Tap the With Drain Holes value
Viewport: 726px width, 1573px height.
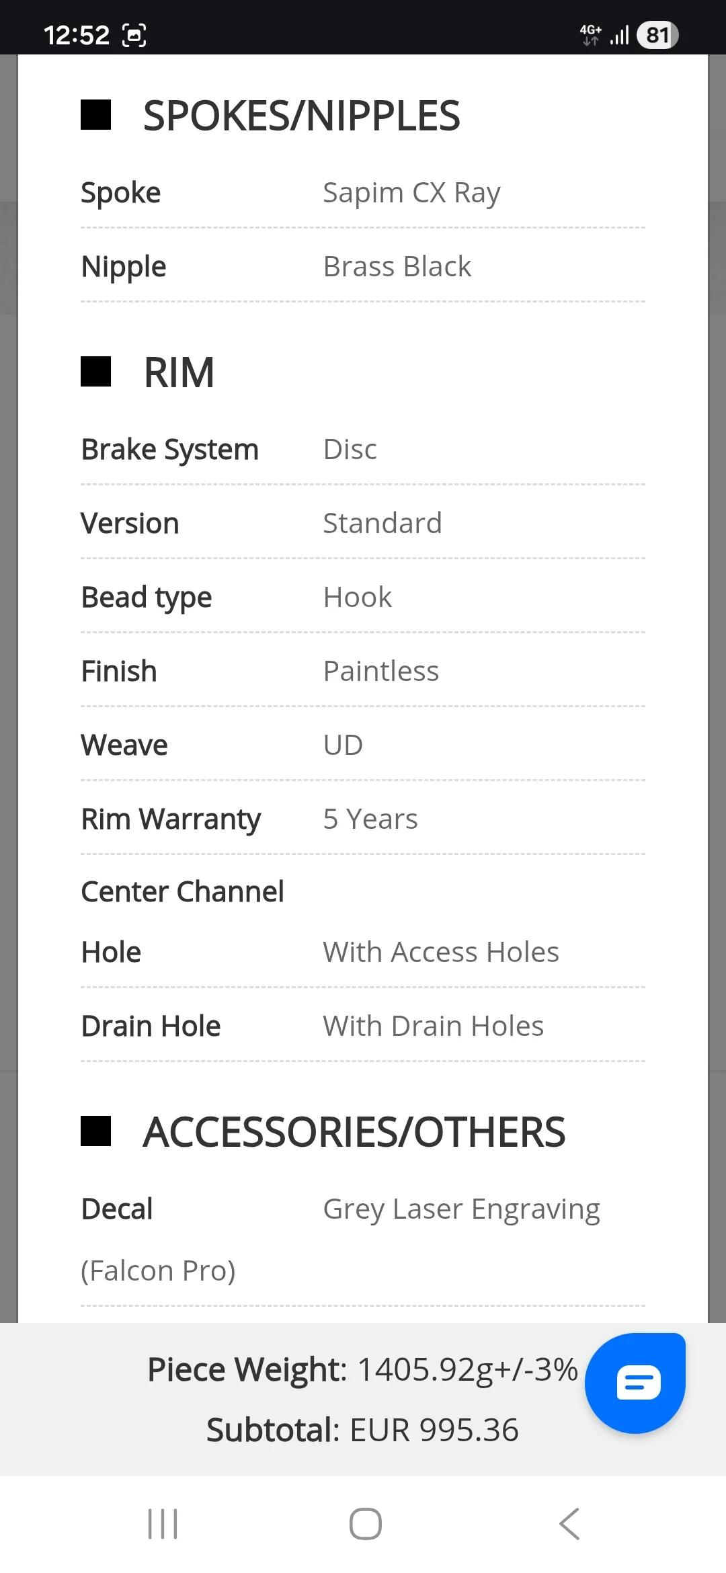pyautogui.click(x=433, y=1026)
